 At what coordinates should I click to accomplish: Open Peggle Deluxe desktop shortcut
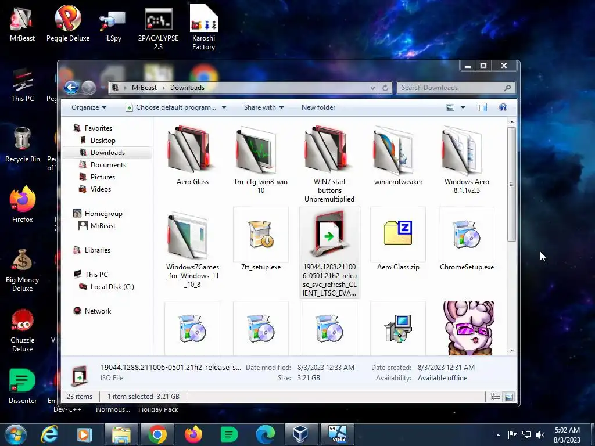(x=68, y=23)
